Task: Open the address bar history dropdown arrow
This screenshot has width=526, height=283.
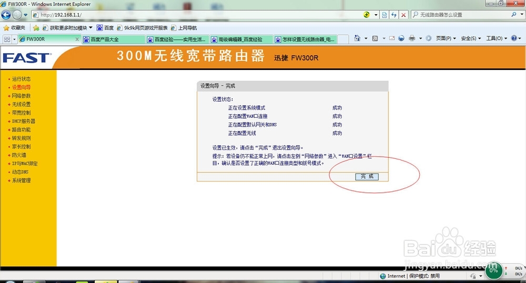Action: click(376, 15)
